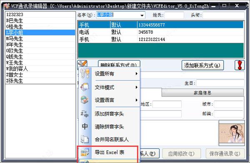Screen dimensions: 250x163
Task: Click the globe icon beside 设置语言
Action: coord(85,100)
